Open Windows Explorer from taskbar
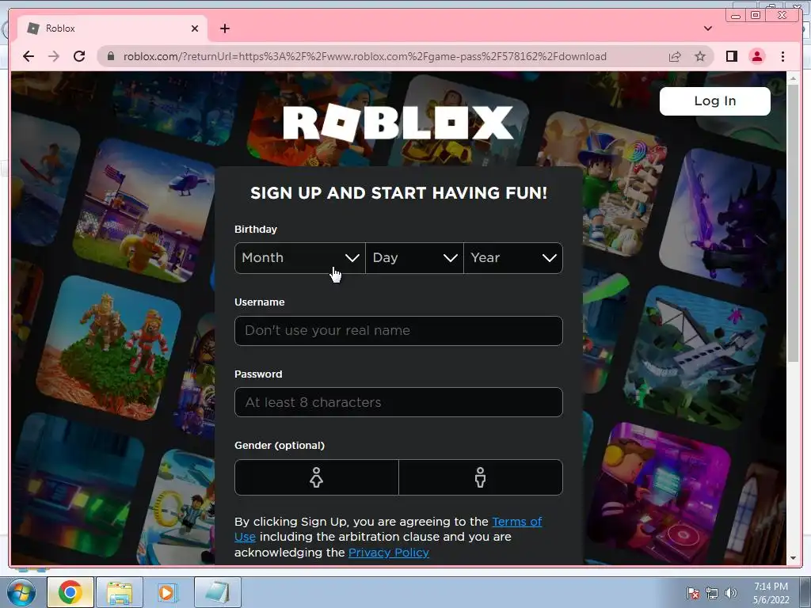 click(120, 592)
